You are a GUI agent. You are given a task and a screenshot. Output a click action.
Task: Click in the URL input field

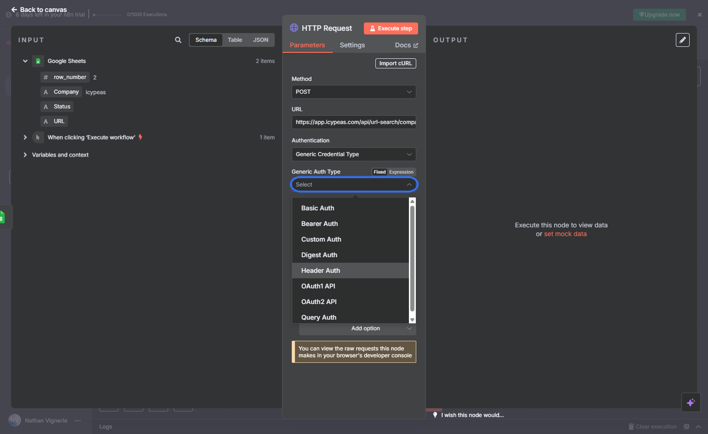354,122
